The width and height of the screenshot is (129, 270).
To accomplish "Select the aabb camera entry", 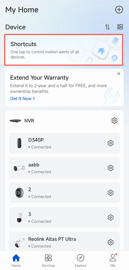I will 64,168.
